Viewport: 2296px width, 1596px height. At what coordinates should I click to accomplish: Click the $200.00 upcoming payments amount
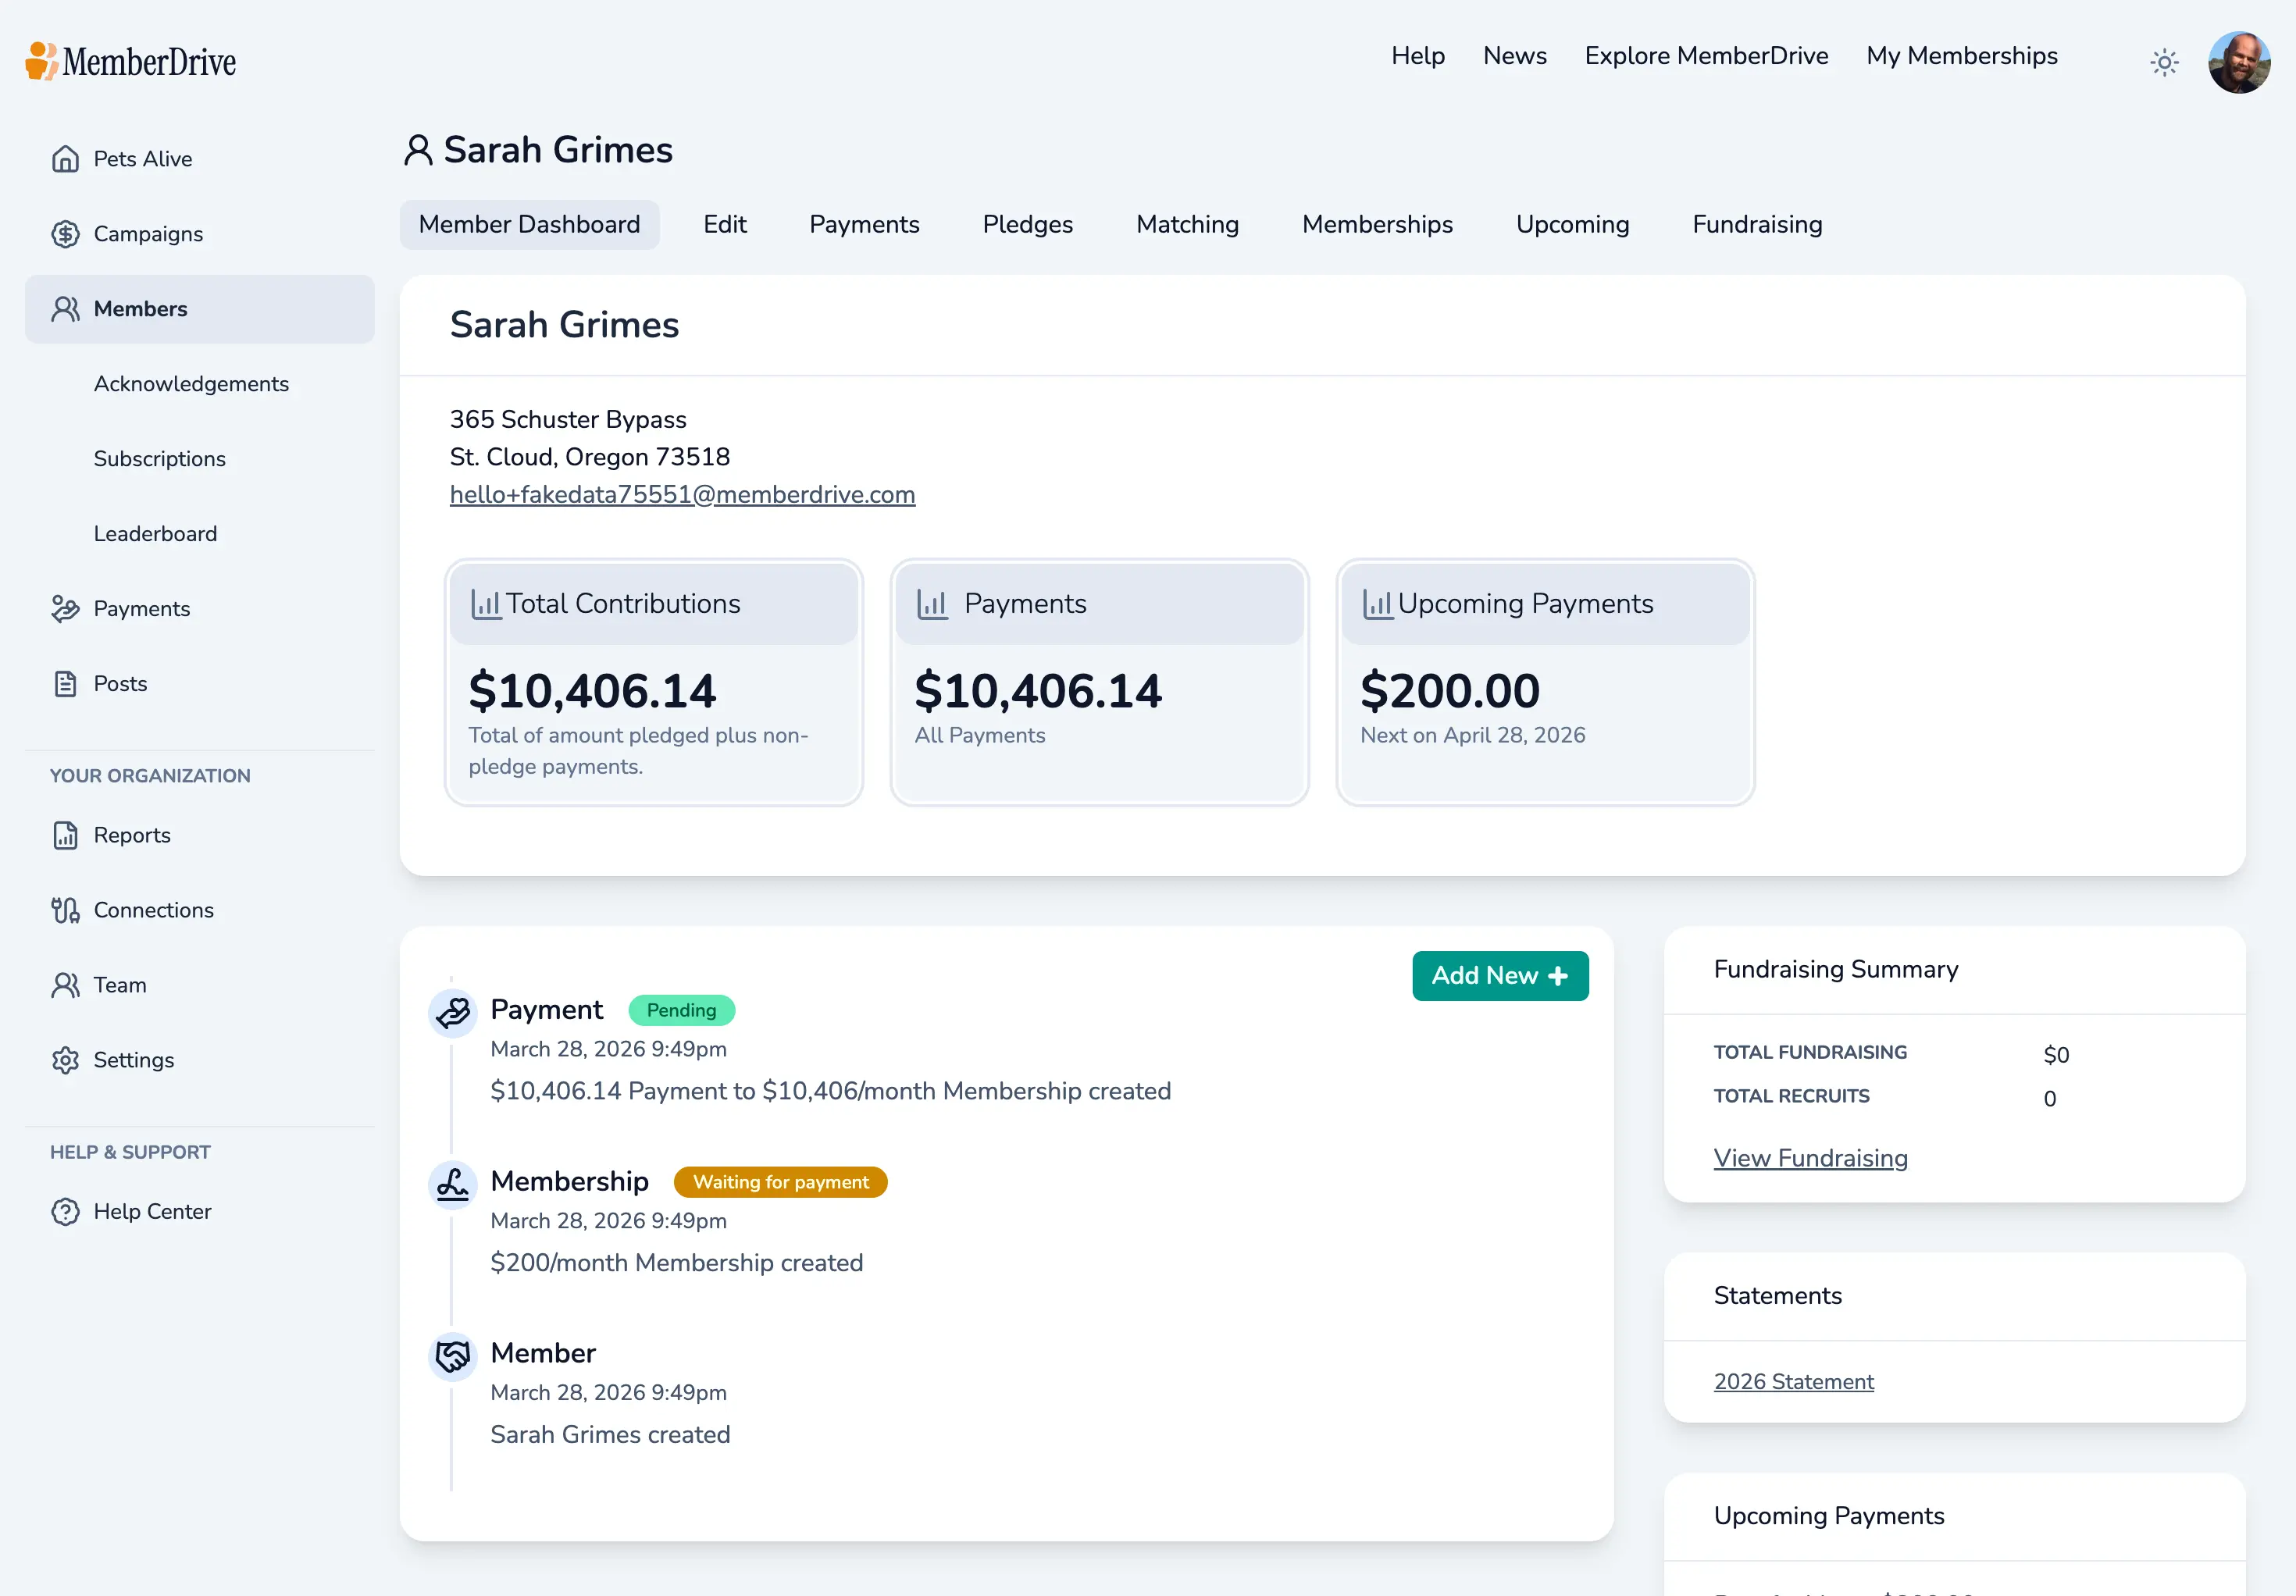click(1449, 691)
